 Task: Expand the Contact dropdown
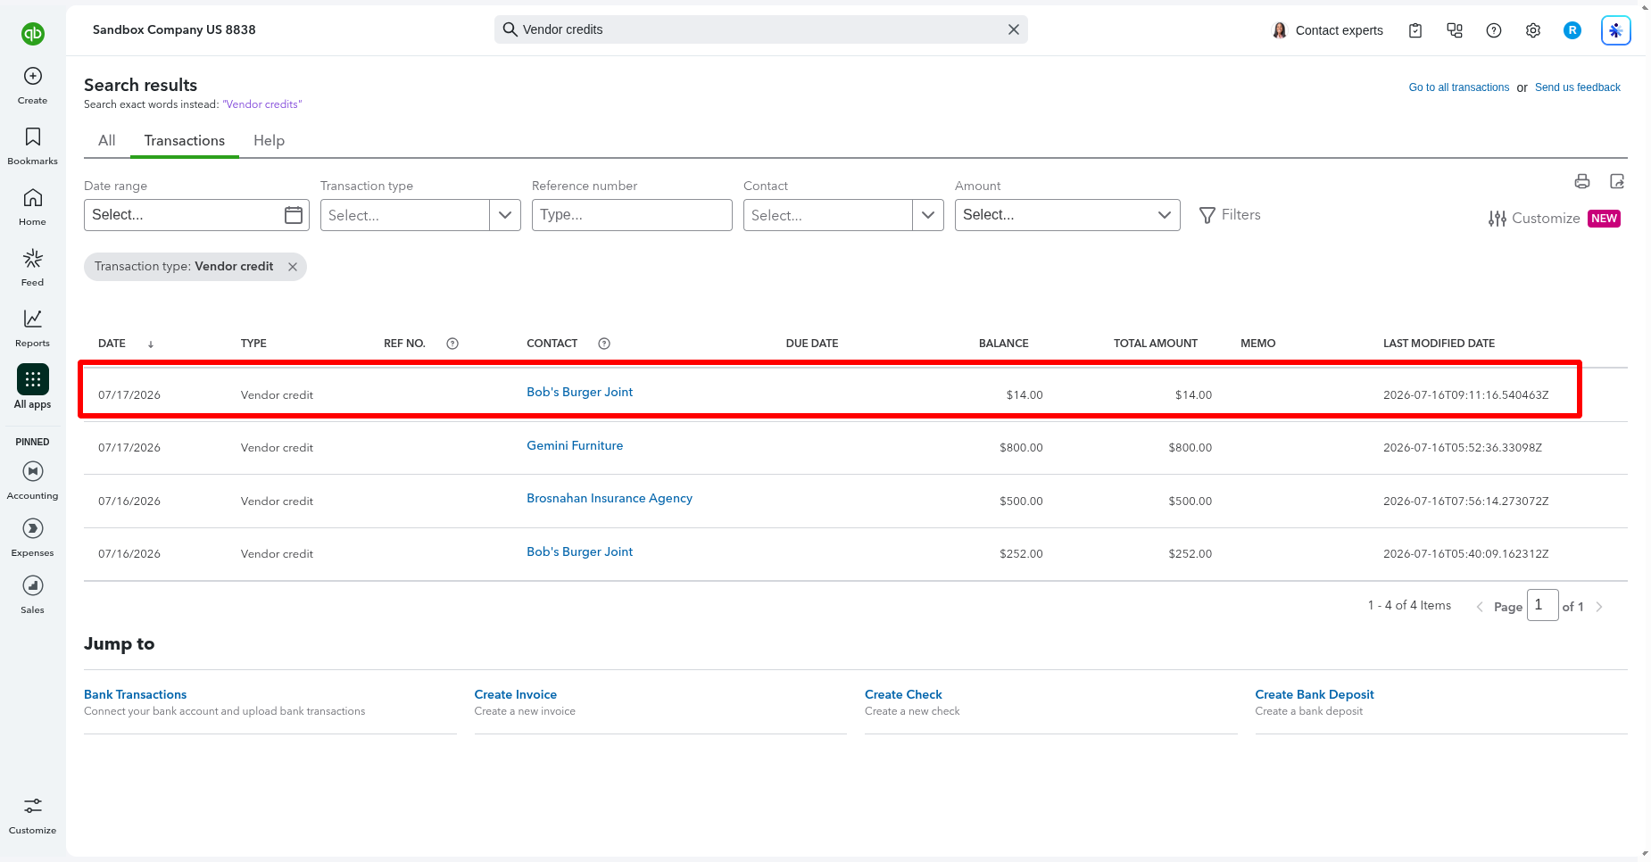click(928, 215)
